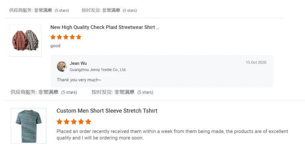
Task: Click first star of Stretch Tshirt rating
Action: (x=60, y=122)
